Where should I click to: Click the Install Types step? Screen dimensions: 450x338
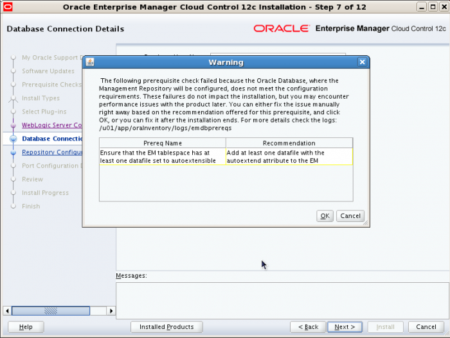(40, 98)
